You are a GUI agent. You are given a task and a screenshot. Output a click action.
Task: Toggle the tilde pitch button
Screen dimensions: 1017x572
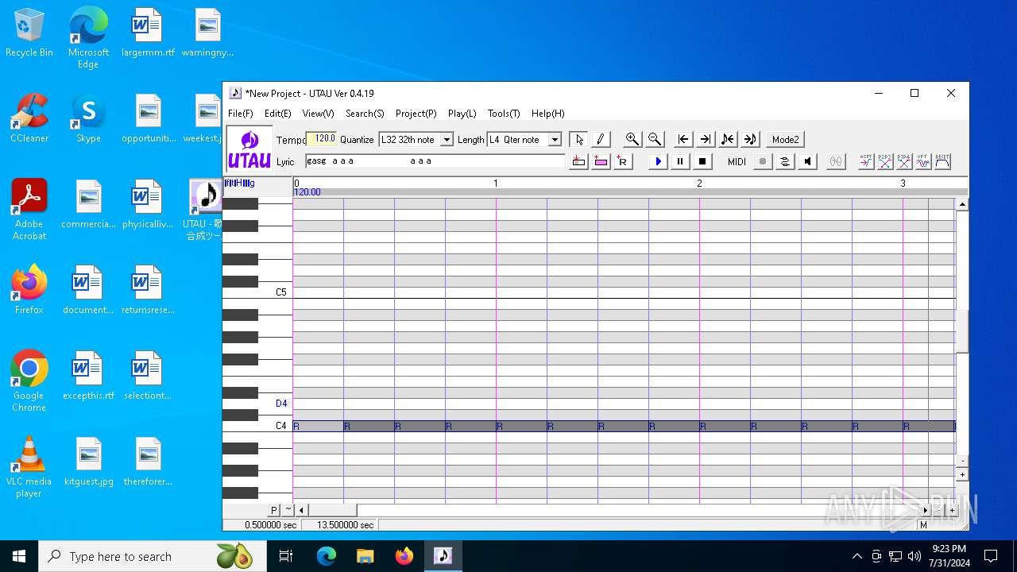288,510
